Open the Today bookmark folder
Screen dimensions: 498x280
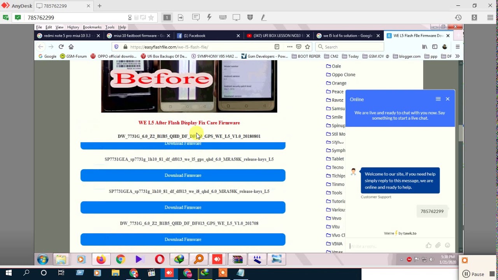coord(350,56)
